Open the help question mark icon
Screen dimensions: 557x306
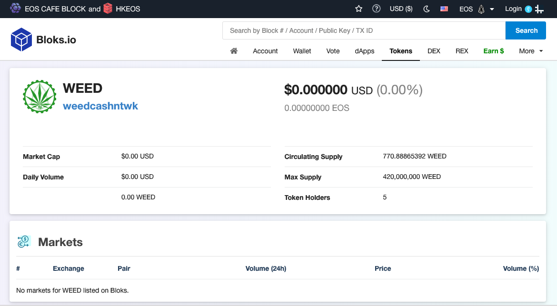[x=376, y=9]
